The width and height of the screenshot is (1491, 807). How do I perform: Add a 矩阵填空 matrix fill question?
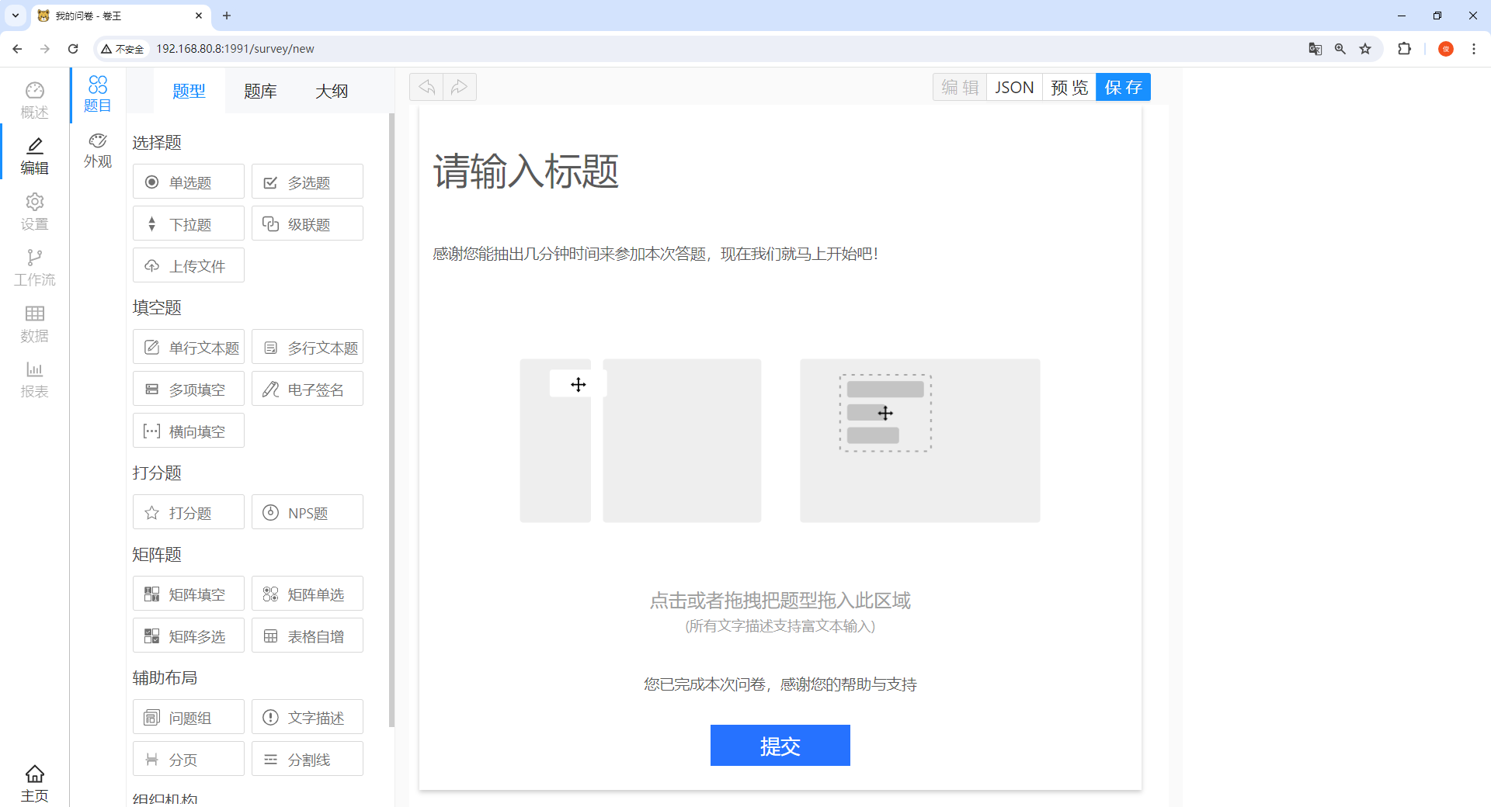click(x=189, y=594)
